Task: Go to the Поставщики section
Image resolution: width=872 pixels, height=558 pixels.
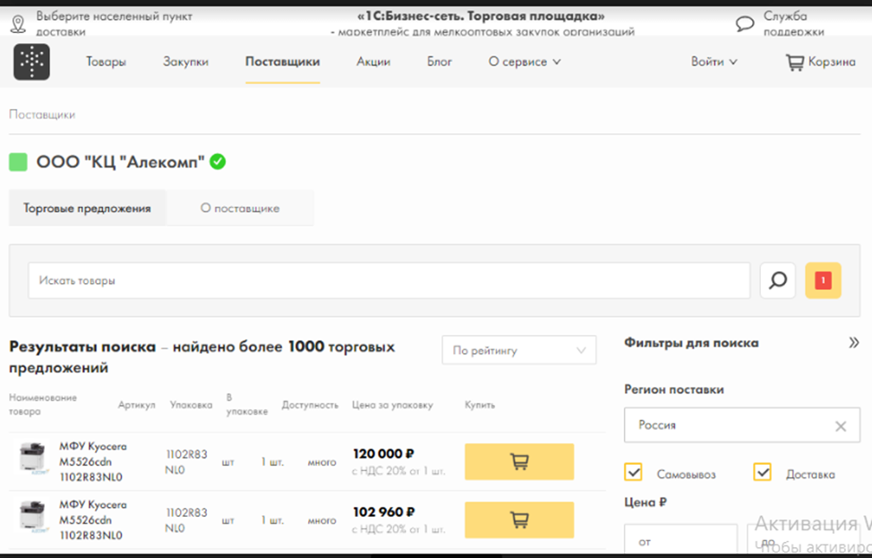Action: (283, 62)
